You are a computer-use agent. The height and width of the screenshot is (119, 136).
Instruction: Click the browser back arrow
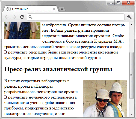7,17
